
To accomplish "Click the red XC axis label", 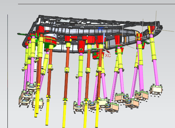I will point(108,55).
